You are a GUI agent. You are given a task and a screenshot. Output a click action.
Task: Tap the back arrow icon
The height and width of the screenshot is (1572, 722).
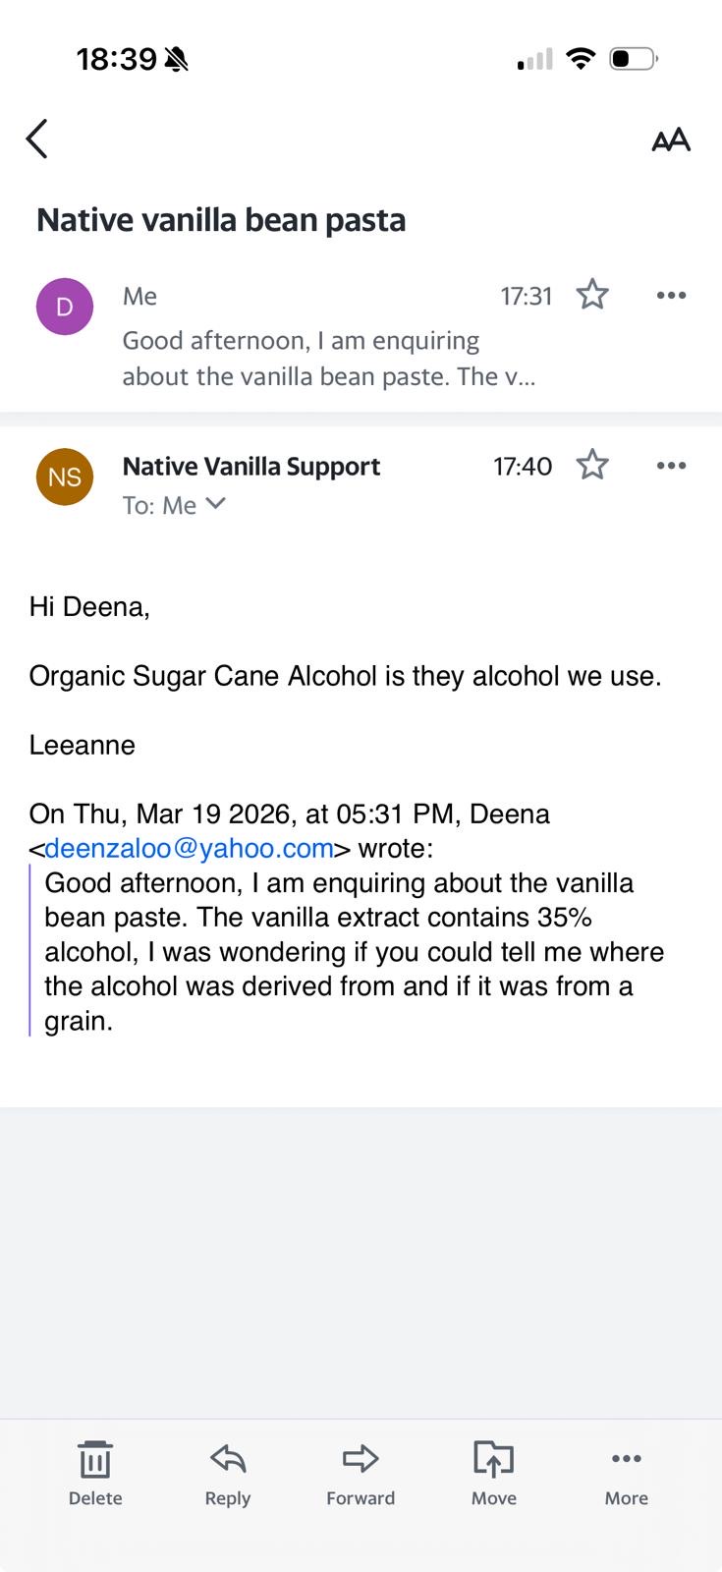37,139
